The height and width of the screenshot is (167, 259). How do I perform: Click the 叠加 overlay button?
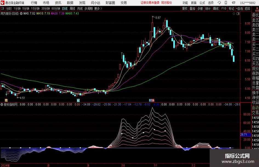[192, 9]
